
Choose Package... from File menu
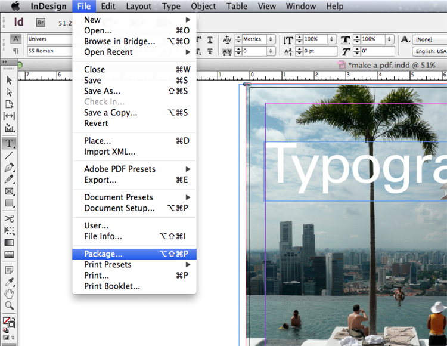click(x=134, y=254)
